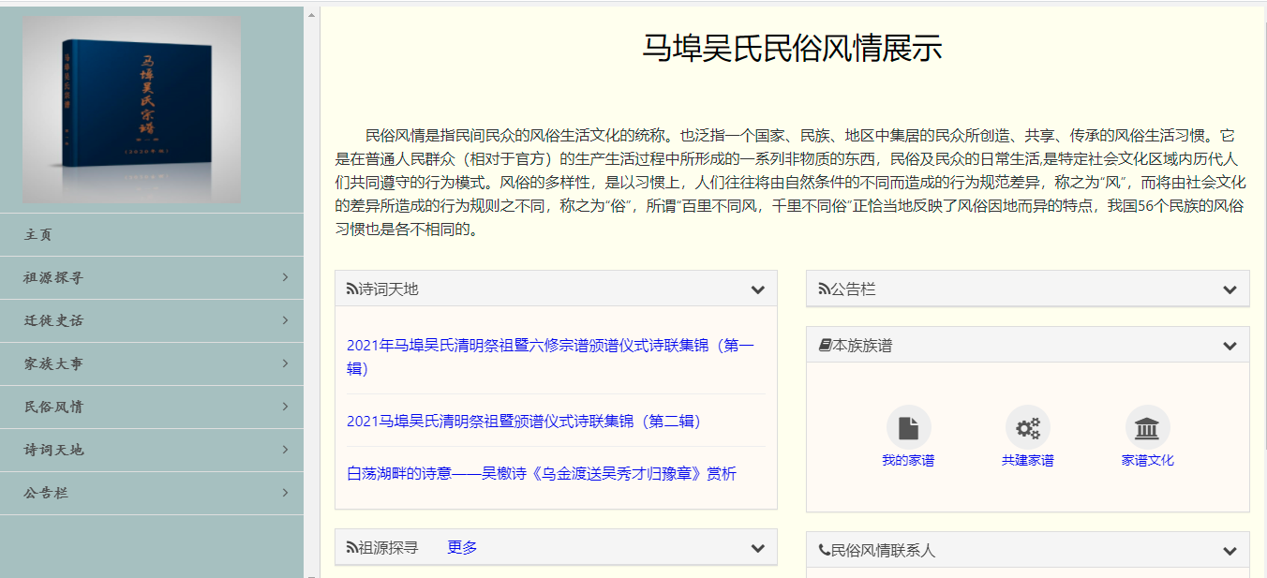Click the 更多 link next to 祖源探寻
1267x578 pixels.
[462, 547]
